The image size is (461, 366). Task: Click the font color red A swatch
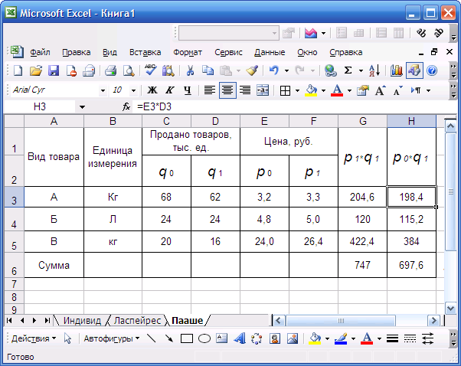tap(335, 90)
